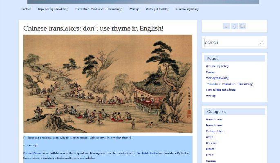Follow the 'Burton Watson' link in the article
This screenshot has height=163, width=280.
coord(32,153)
